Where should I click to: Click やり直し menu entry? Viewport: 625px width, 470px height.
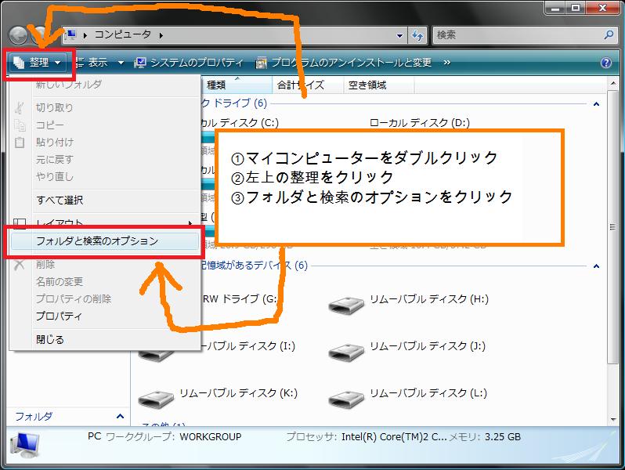click(x=55, y=176)
